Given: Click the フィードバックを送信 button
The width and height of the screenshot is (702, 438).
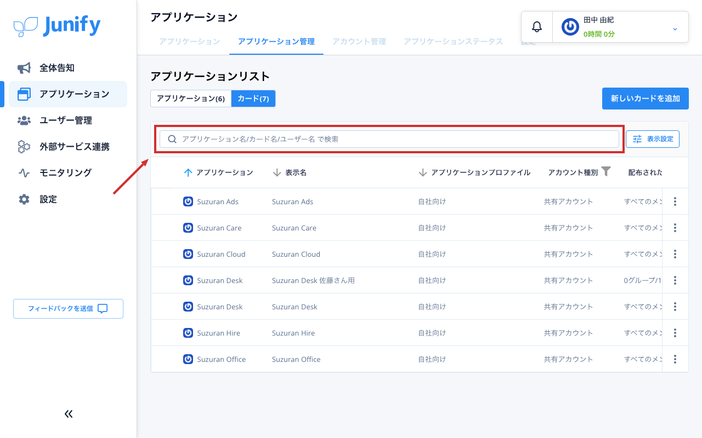Looking at the screenshot, I should pyautogui.click(x=68, y=309).
